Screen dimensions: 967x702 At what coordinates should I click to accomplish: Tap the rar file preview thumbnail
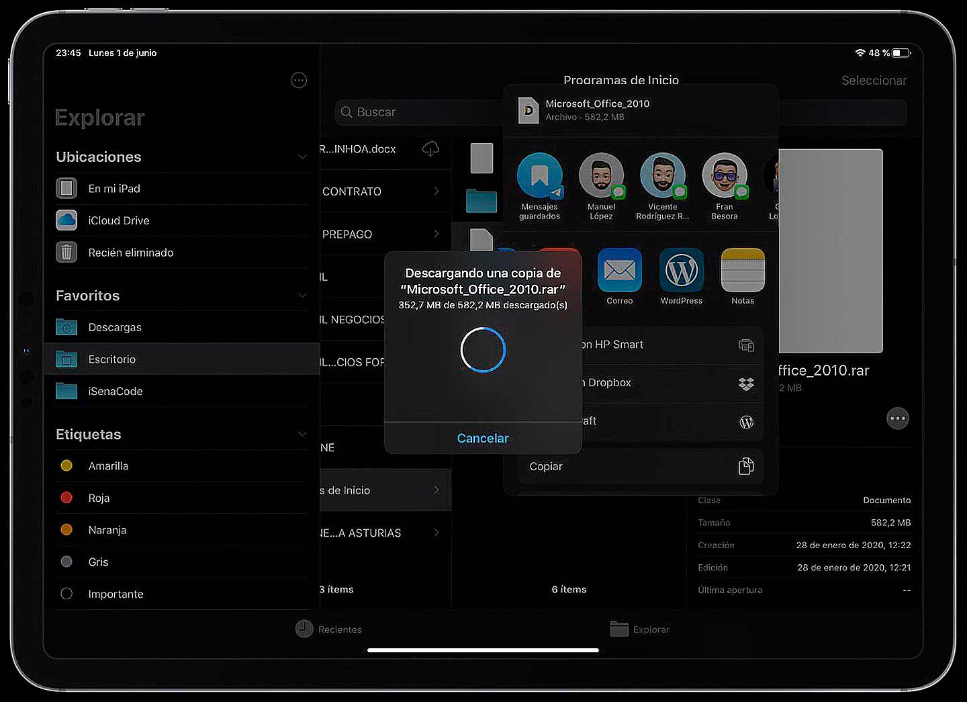tap(831, 251)
